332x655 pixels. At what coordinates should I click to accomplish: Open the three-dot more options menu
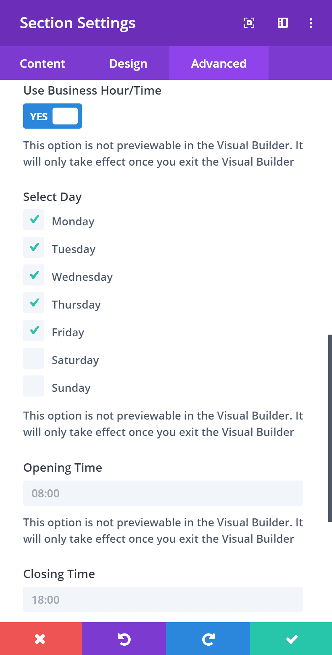pos(311,23)
